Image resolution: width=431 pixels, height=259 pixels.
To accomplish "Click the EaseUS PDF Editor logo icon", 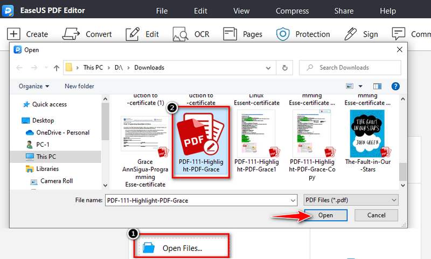I will coord(8,11).
